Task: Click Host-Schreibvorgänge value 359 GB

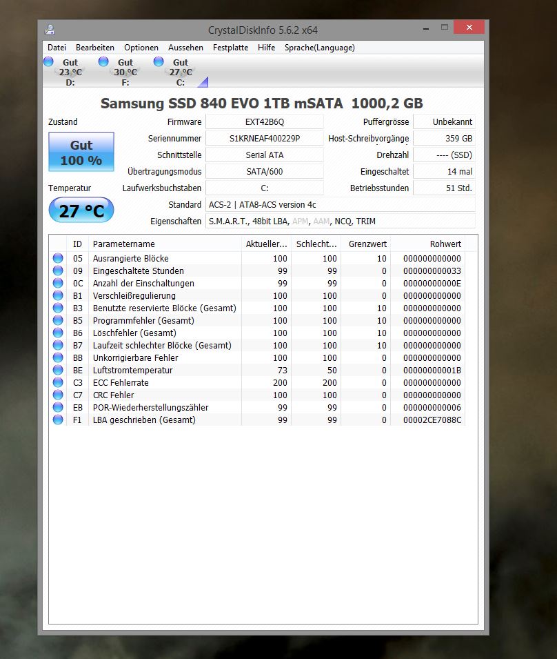Action: pos(444,138)
